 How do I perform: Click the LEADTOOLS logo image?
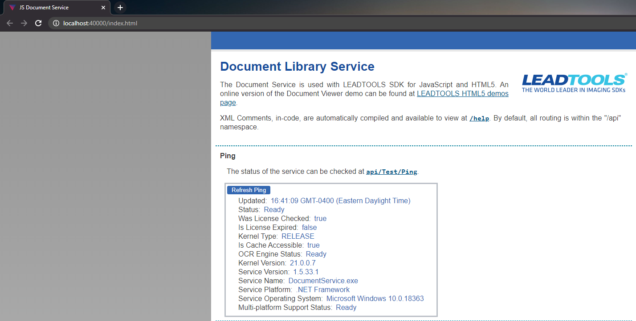click(574, 83)
